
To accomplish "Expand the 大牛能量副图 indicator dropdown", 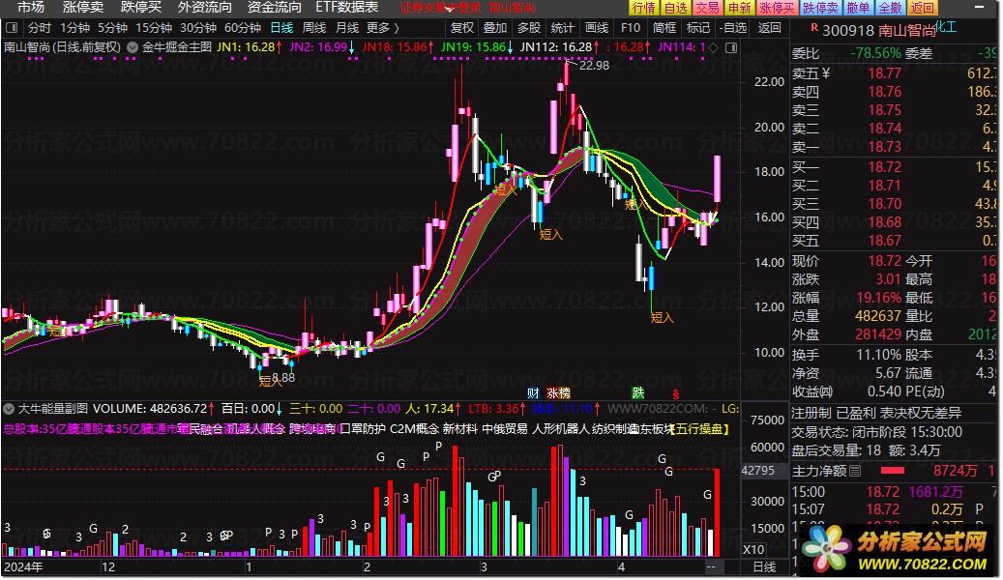I will click(9, 409).
